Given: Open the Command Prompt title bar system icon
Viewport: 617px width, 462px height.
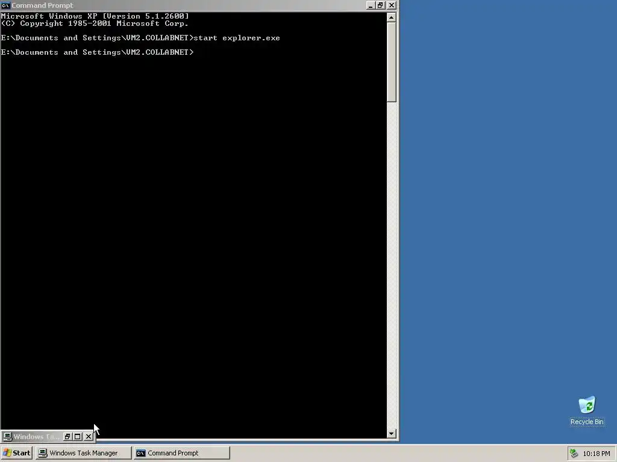Looking at the screenshot, I should 5,5.
